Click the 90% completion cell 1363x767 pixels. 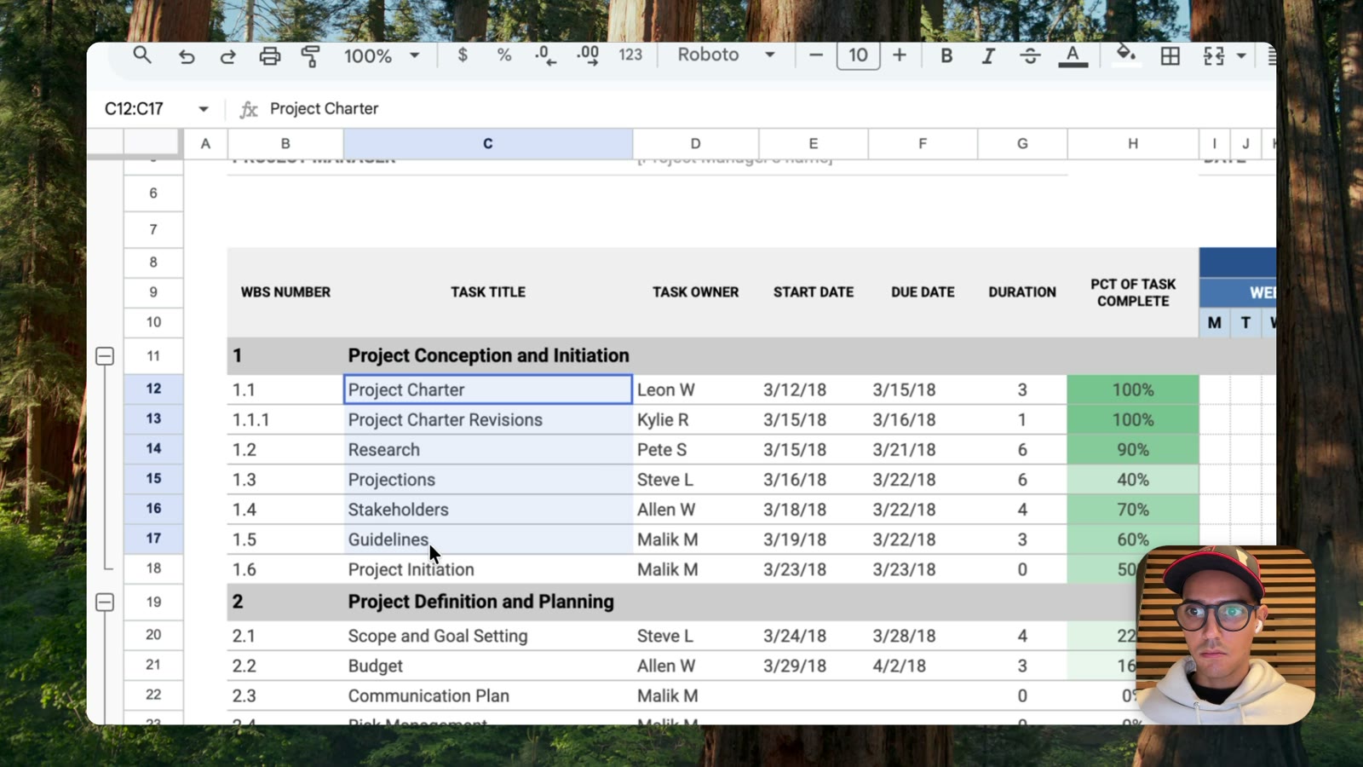[x=1133, y=450]
